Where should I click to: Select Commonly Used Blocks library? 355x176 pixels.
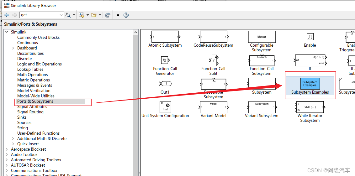pyautogui.click(x=39, y=38)
